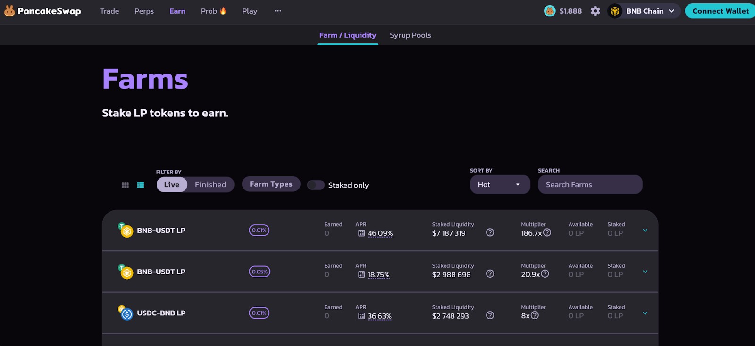Open the Trade menu
This screenshot has height=346, width=755.
pyautogui.click(x=109, y=11)
